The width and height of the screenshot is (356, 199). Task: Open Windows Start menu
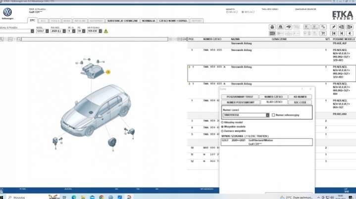[x=4, y=196]
